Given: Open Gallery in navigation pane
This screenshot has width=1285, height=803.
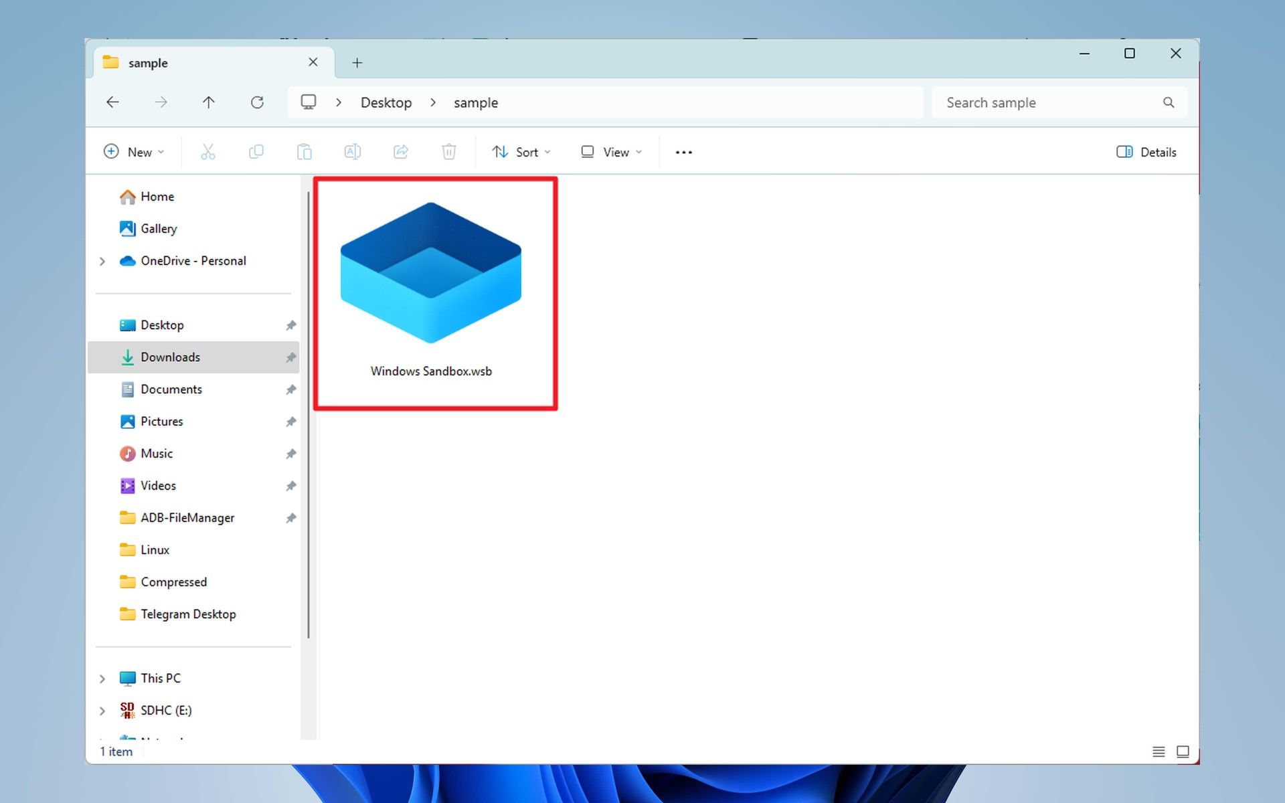Looking at the screenshot, I should pos(193,229).
